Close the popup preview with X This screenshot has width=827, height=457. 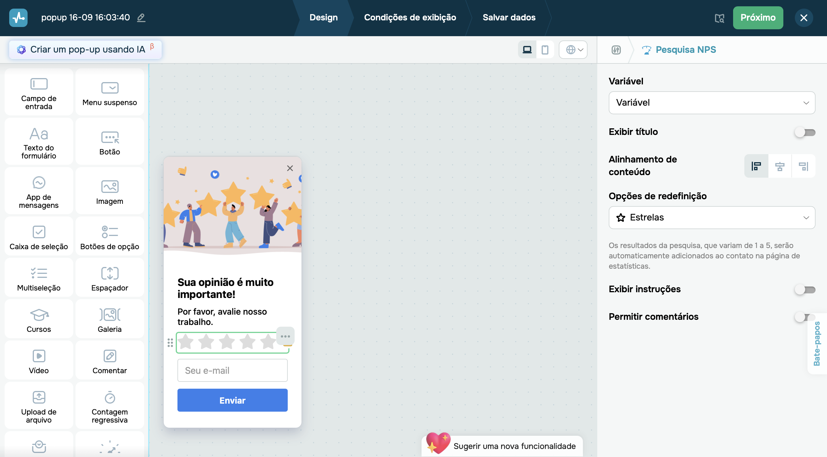tap(289, 168)
